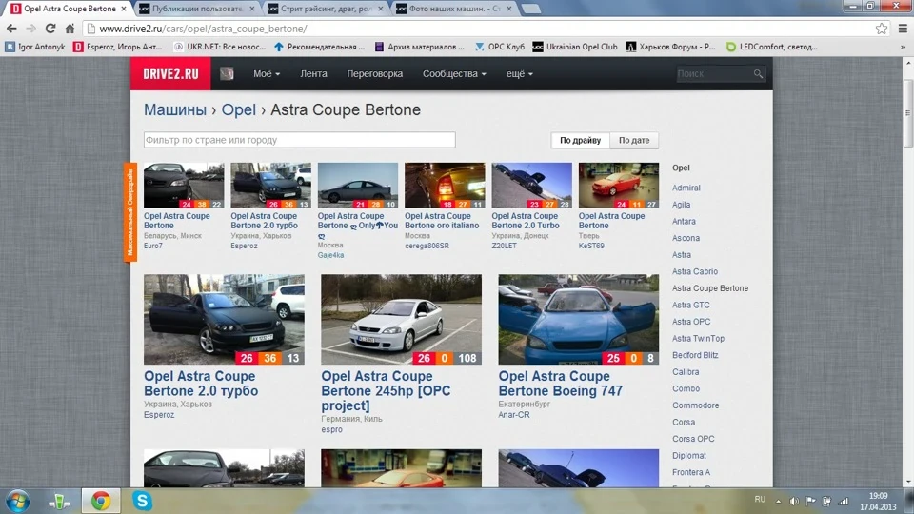The height and width of the screenshot is (514, 914).
Task: Open the Windows Start button
Action: [x=17, y=502]
